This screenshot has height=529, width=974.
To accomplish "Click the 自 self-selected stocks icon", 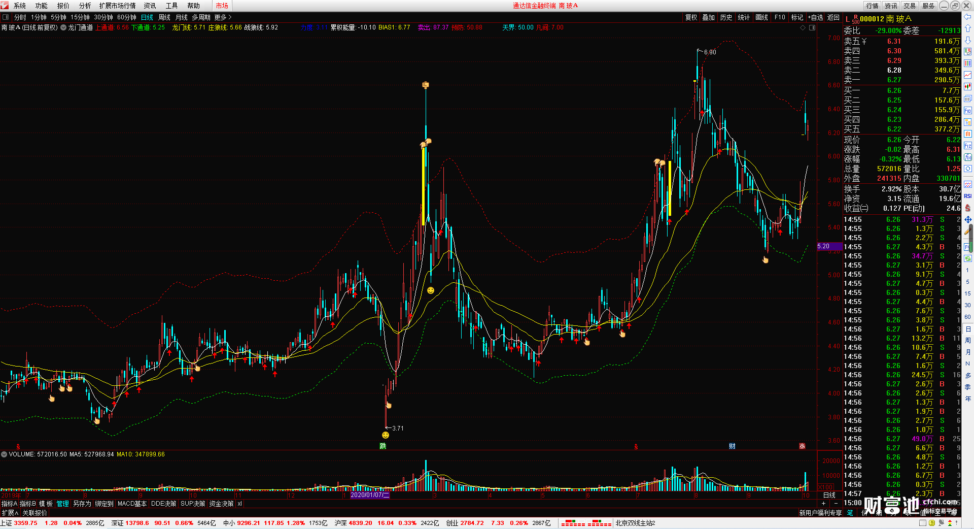I will pos(968,134).
